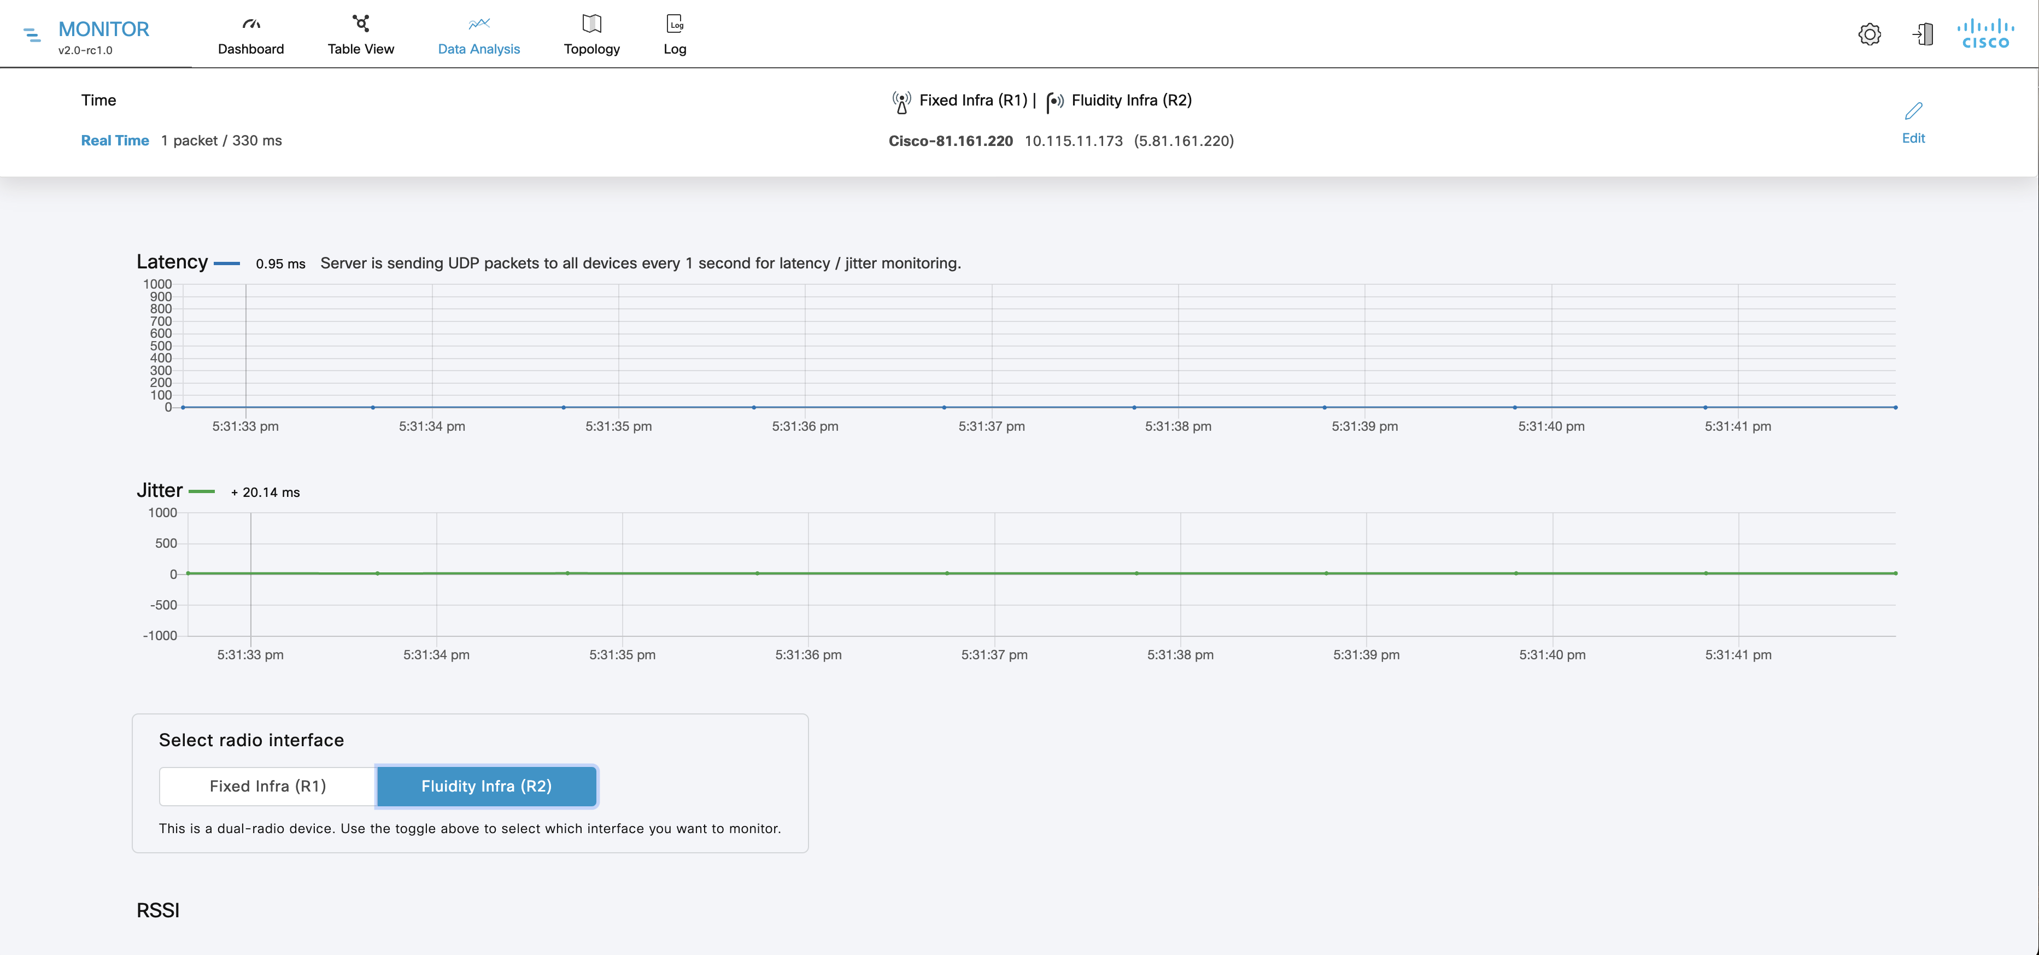Click the version label v2.0-rc1.0

coord(85,50)
